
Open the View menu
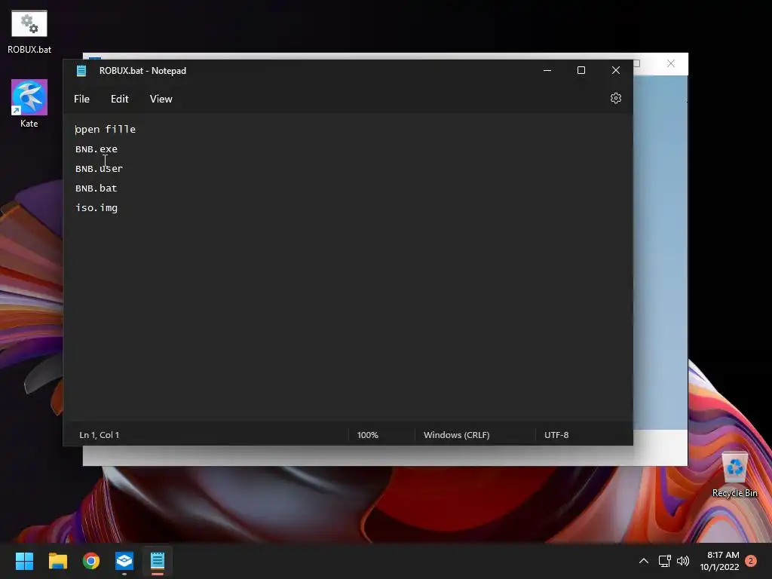coord(161,99)
